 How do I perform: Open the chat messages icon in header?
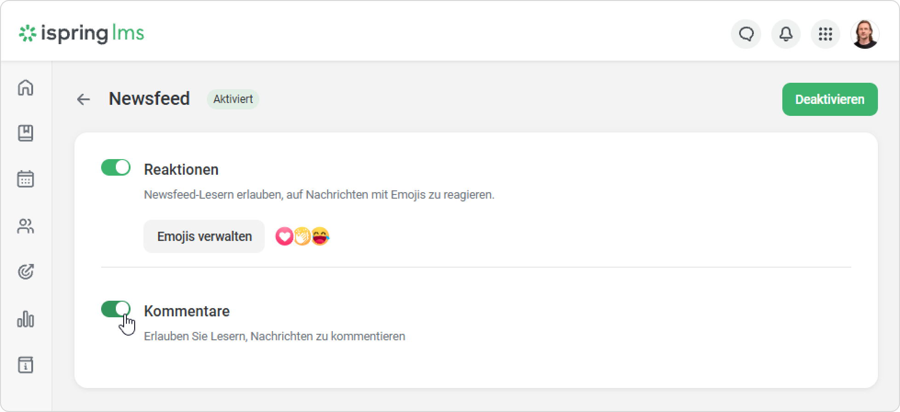pos(746,34)
